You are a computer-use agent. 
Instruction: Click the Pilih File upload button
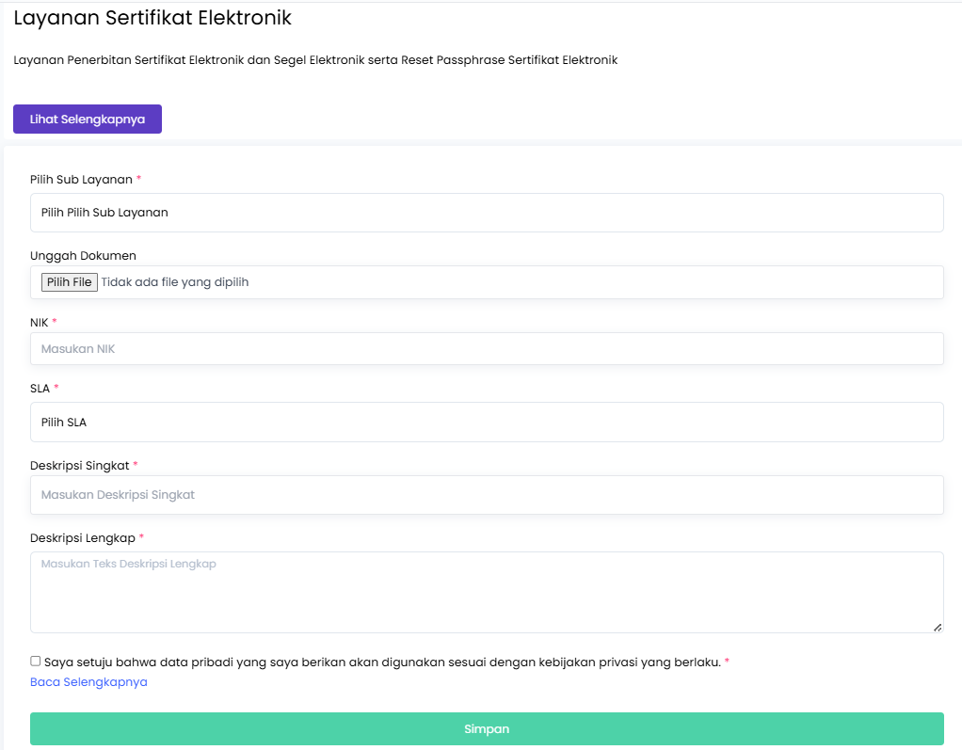click(x=69, y=282)
